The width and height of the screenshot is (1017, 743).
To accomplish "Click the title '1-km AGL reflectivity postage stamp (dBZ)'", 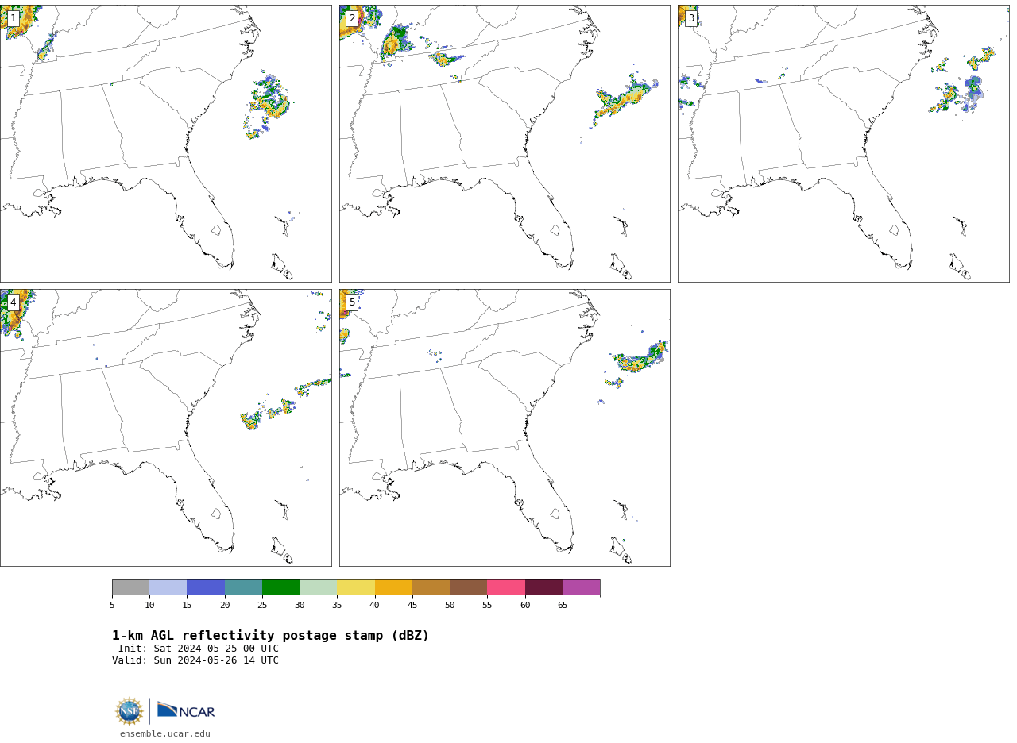I will (x=270, y=636).
